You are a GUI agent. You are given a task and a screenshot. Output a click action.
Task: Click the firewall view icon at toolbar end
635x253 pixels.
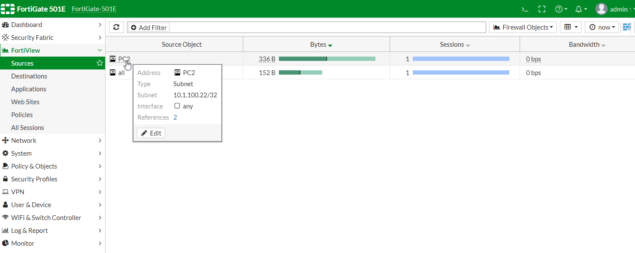pyautogui.click(x=627, y=27)
